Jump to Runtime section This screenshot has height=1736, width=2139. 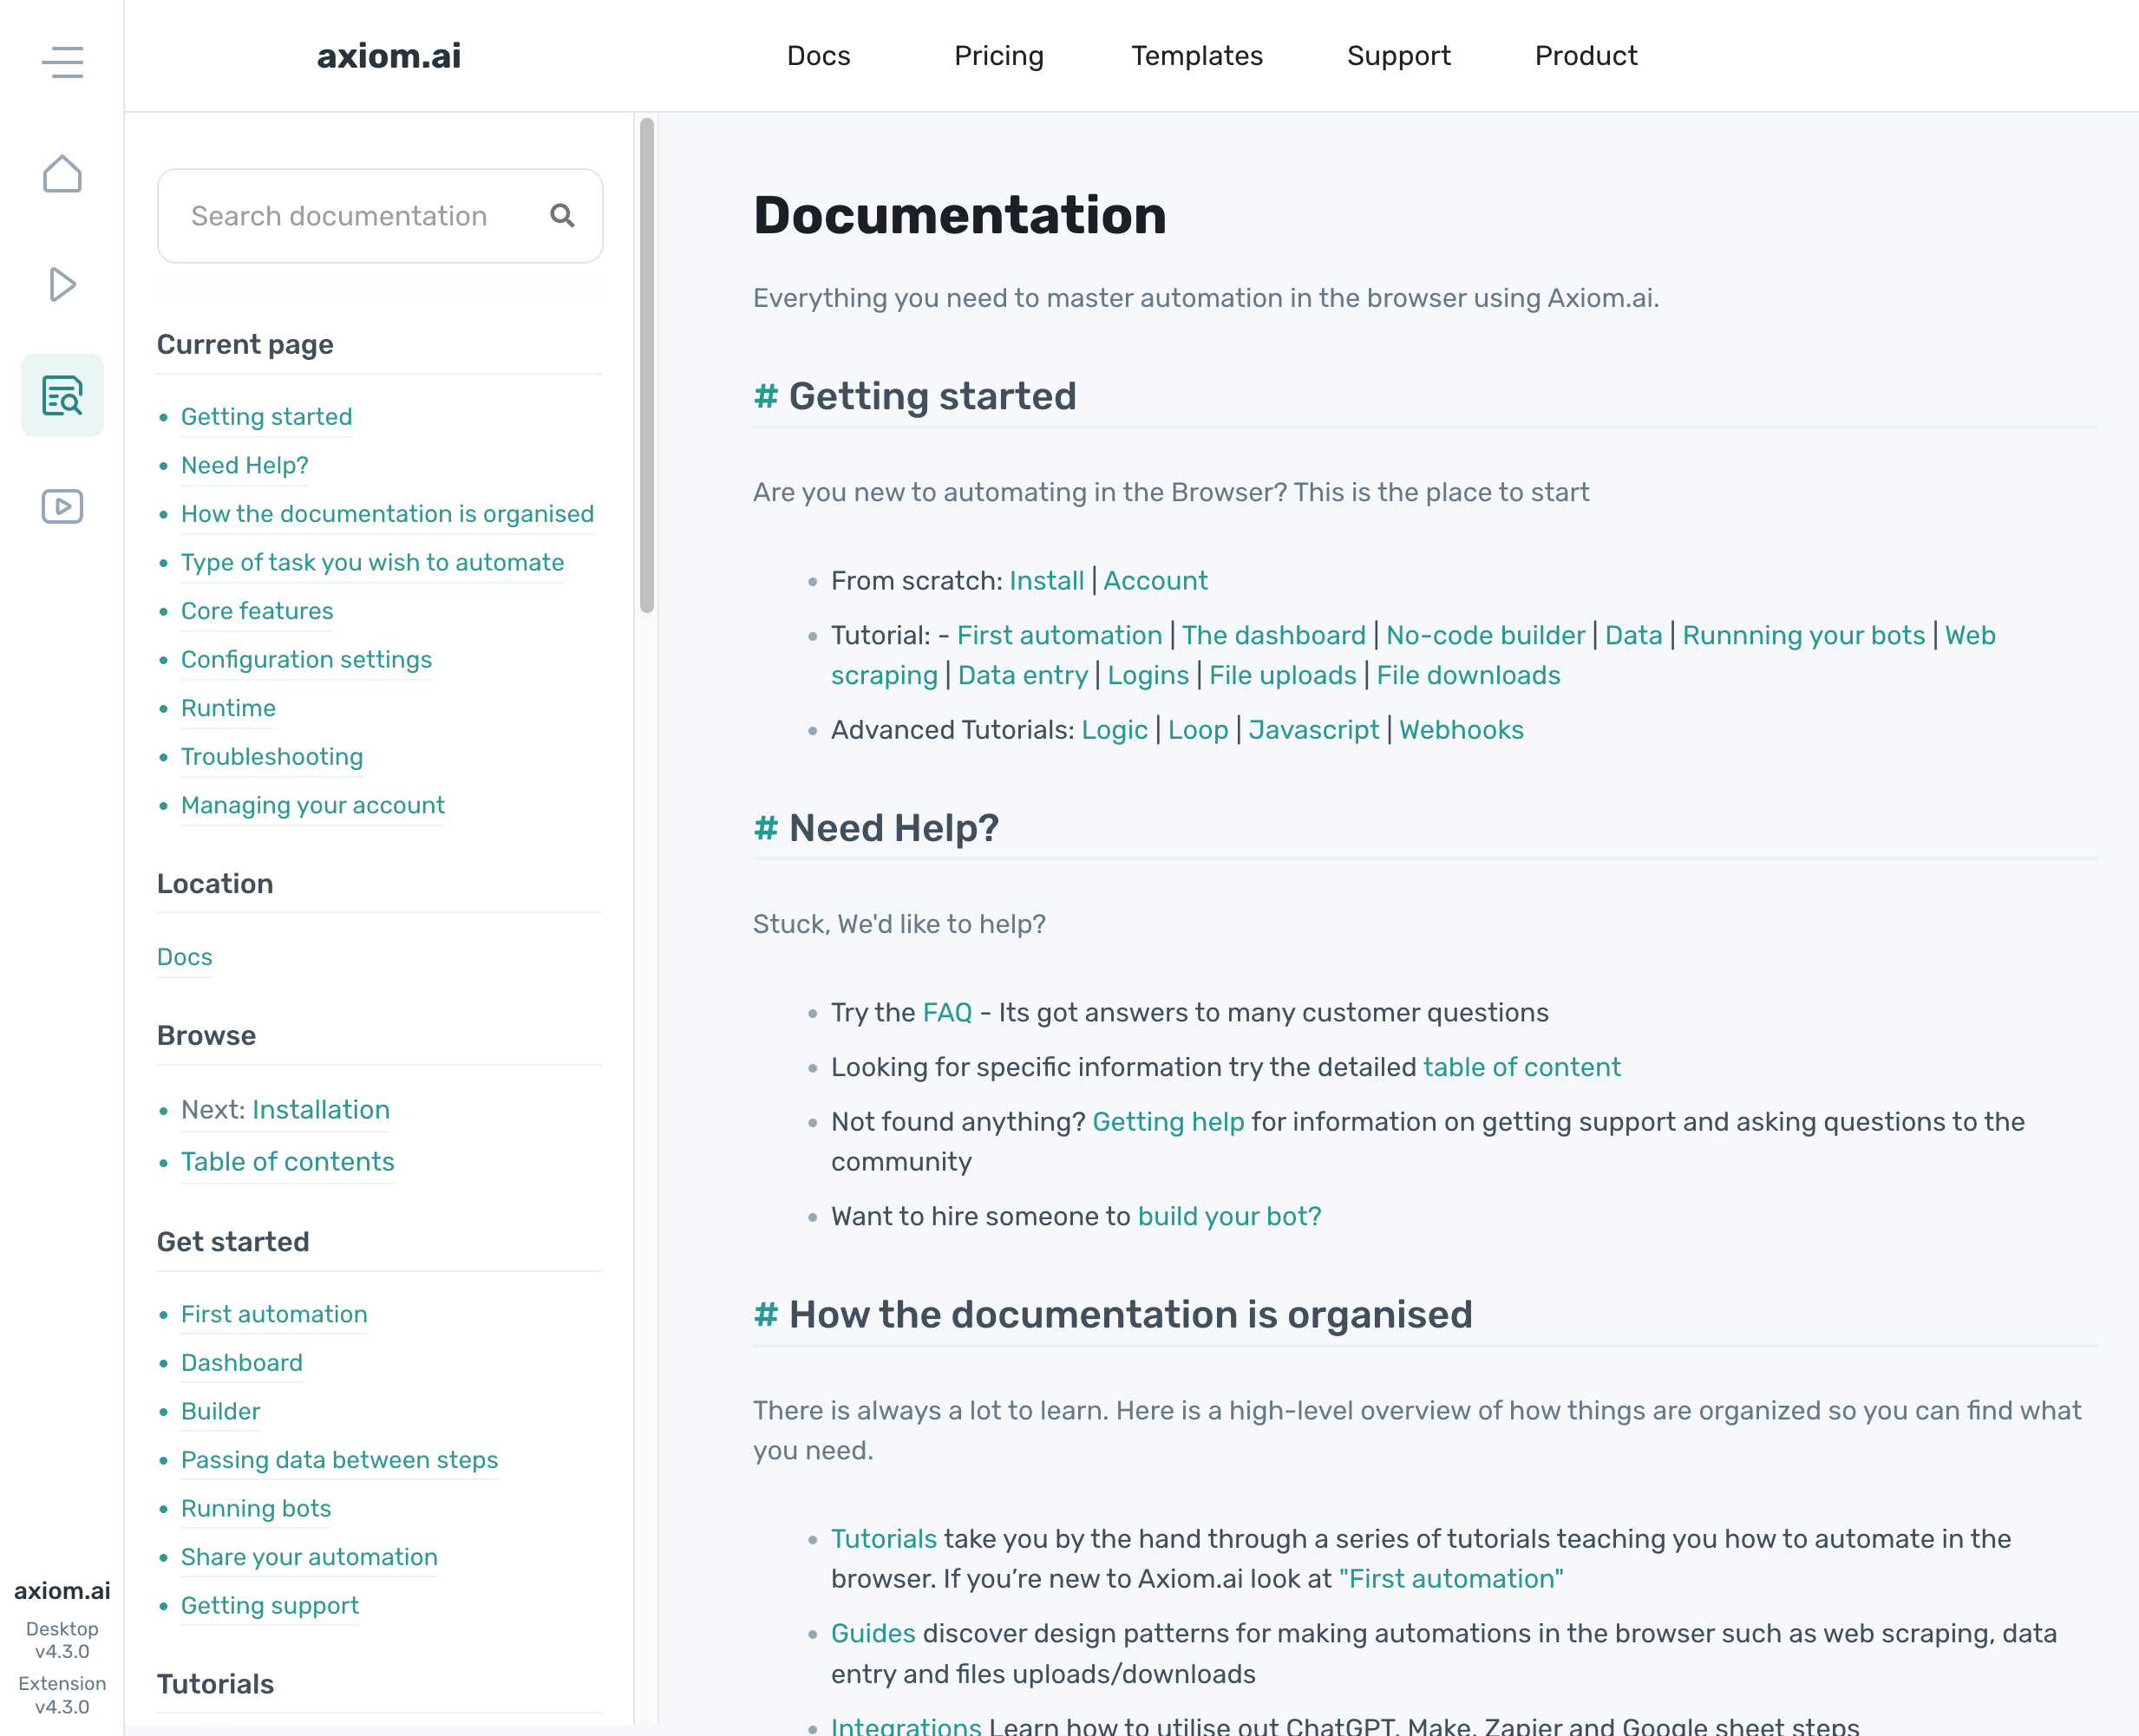[x=228, y=708]
